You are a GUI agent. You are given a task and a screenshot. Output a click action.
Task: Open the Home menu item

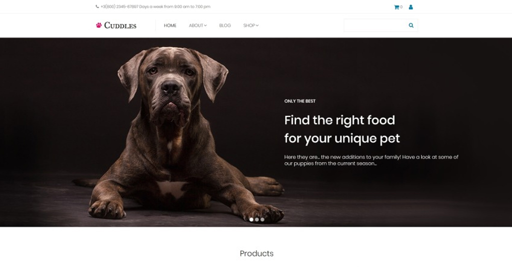pyautogui.click(x=170, y=25)
